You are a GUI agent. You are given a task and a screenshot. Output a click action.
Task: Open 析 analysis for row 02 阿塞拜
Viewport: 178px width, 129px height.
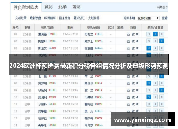[x=137, y=41]
